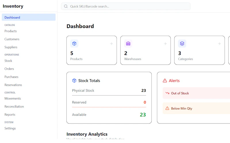This screenshot has width=230, height=143.
Task: Click the warehouse icon on Warehouses card
Action: pos(128,43)
